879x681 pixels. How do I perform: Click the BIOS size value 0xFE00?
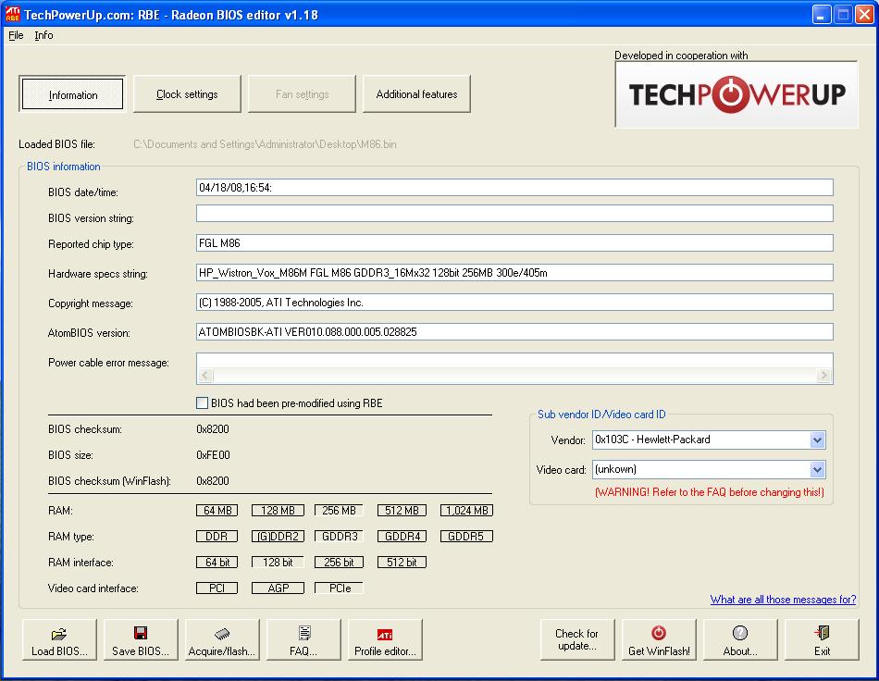coord(213,455)
